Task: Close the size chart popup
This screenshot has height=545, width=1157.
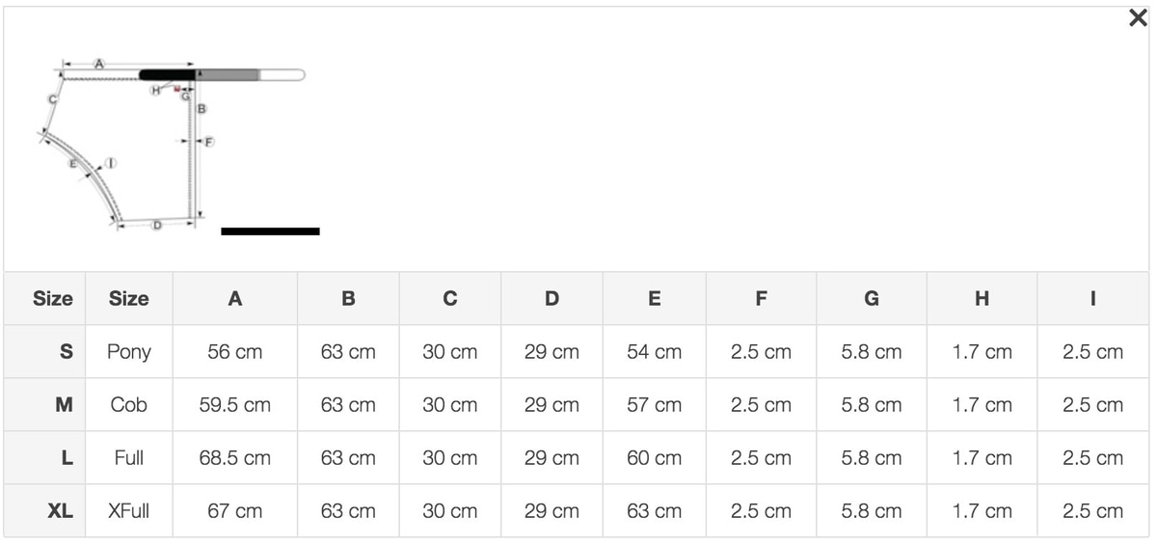Action: [1137, 18]
